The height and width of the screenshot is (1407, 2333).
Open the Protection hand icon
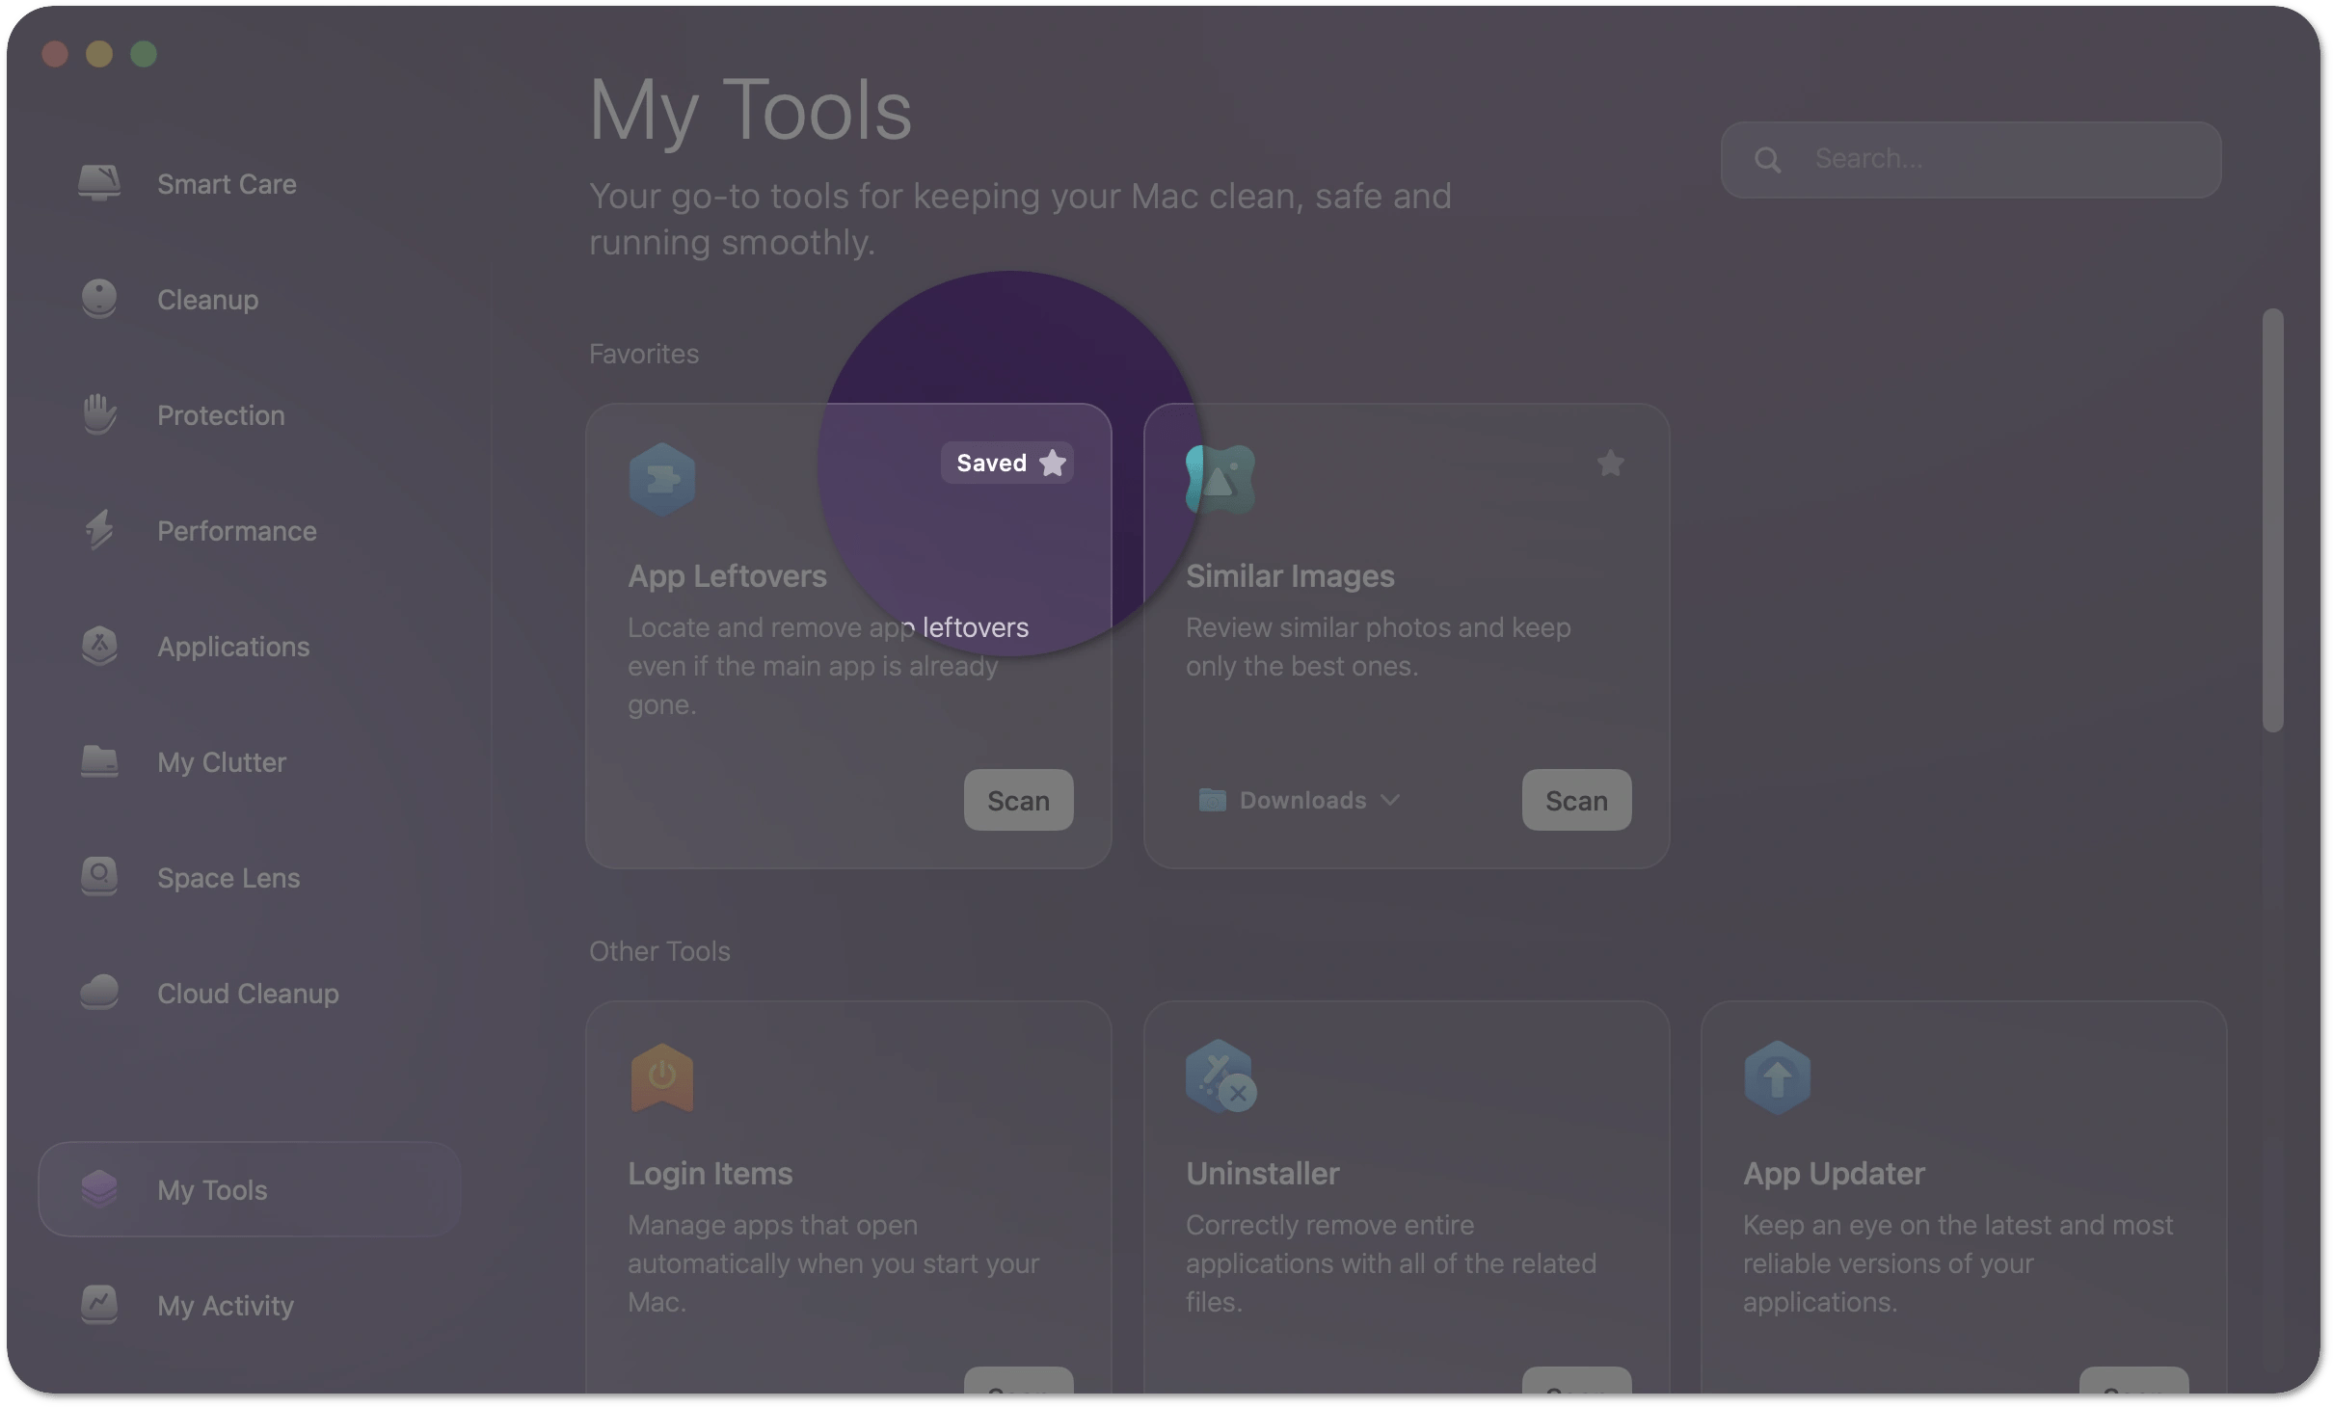coord(99,415)
